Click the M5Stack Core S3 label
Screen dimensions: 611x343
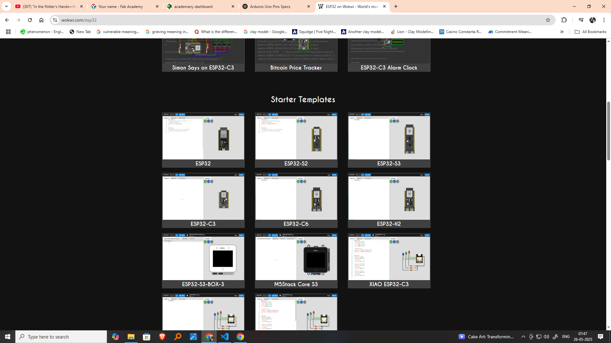pos(296,284)
